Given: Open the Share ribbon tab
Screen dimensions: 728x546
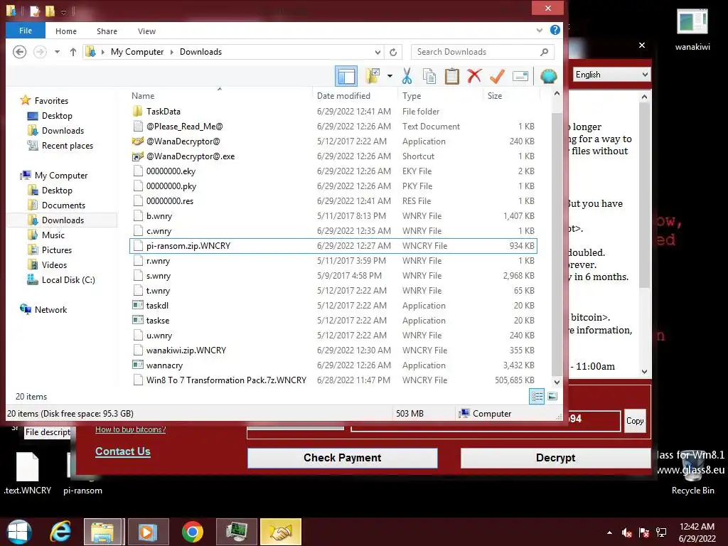Looking at the screenshot, I should pos(107,31).
